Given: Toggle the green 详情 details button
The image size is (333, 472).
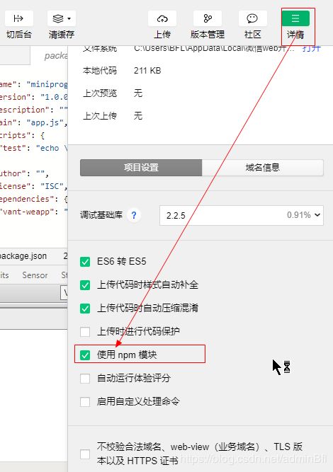Looking at the screenshot, I should click(295, 18).
